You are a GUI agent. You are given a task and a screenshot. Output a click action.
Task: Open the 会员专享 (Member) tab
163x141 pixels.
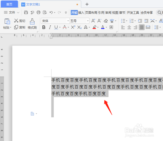point(147,13)
